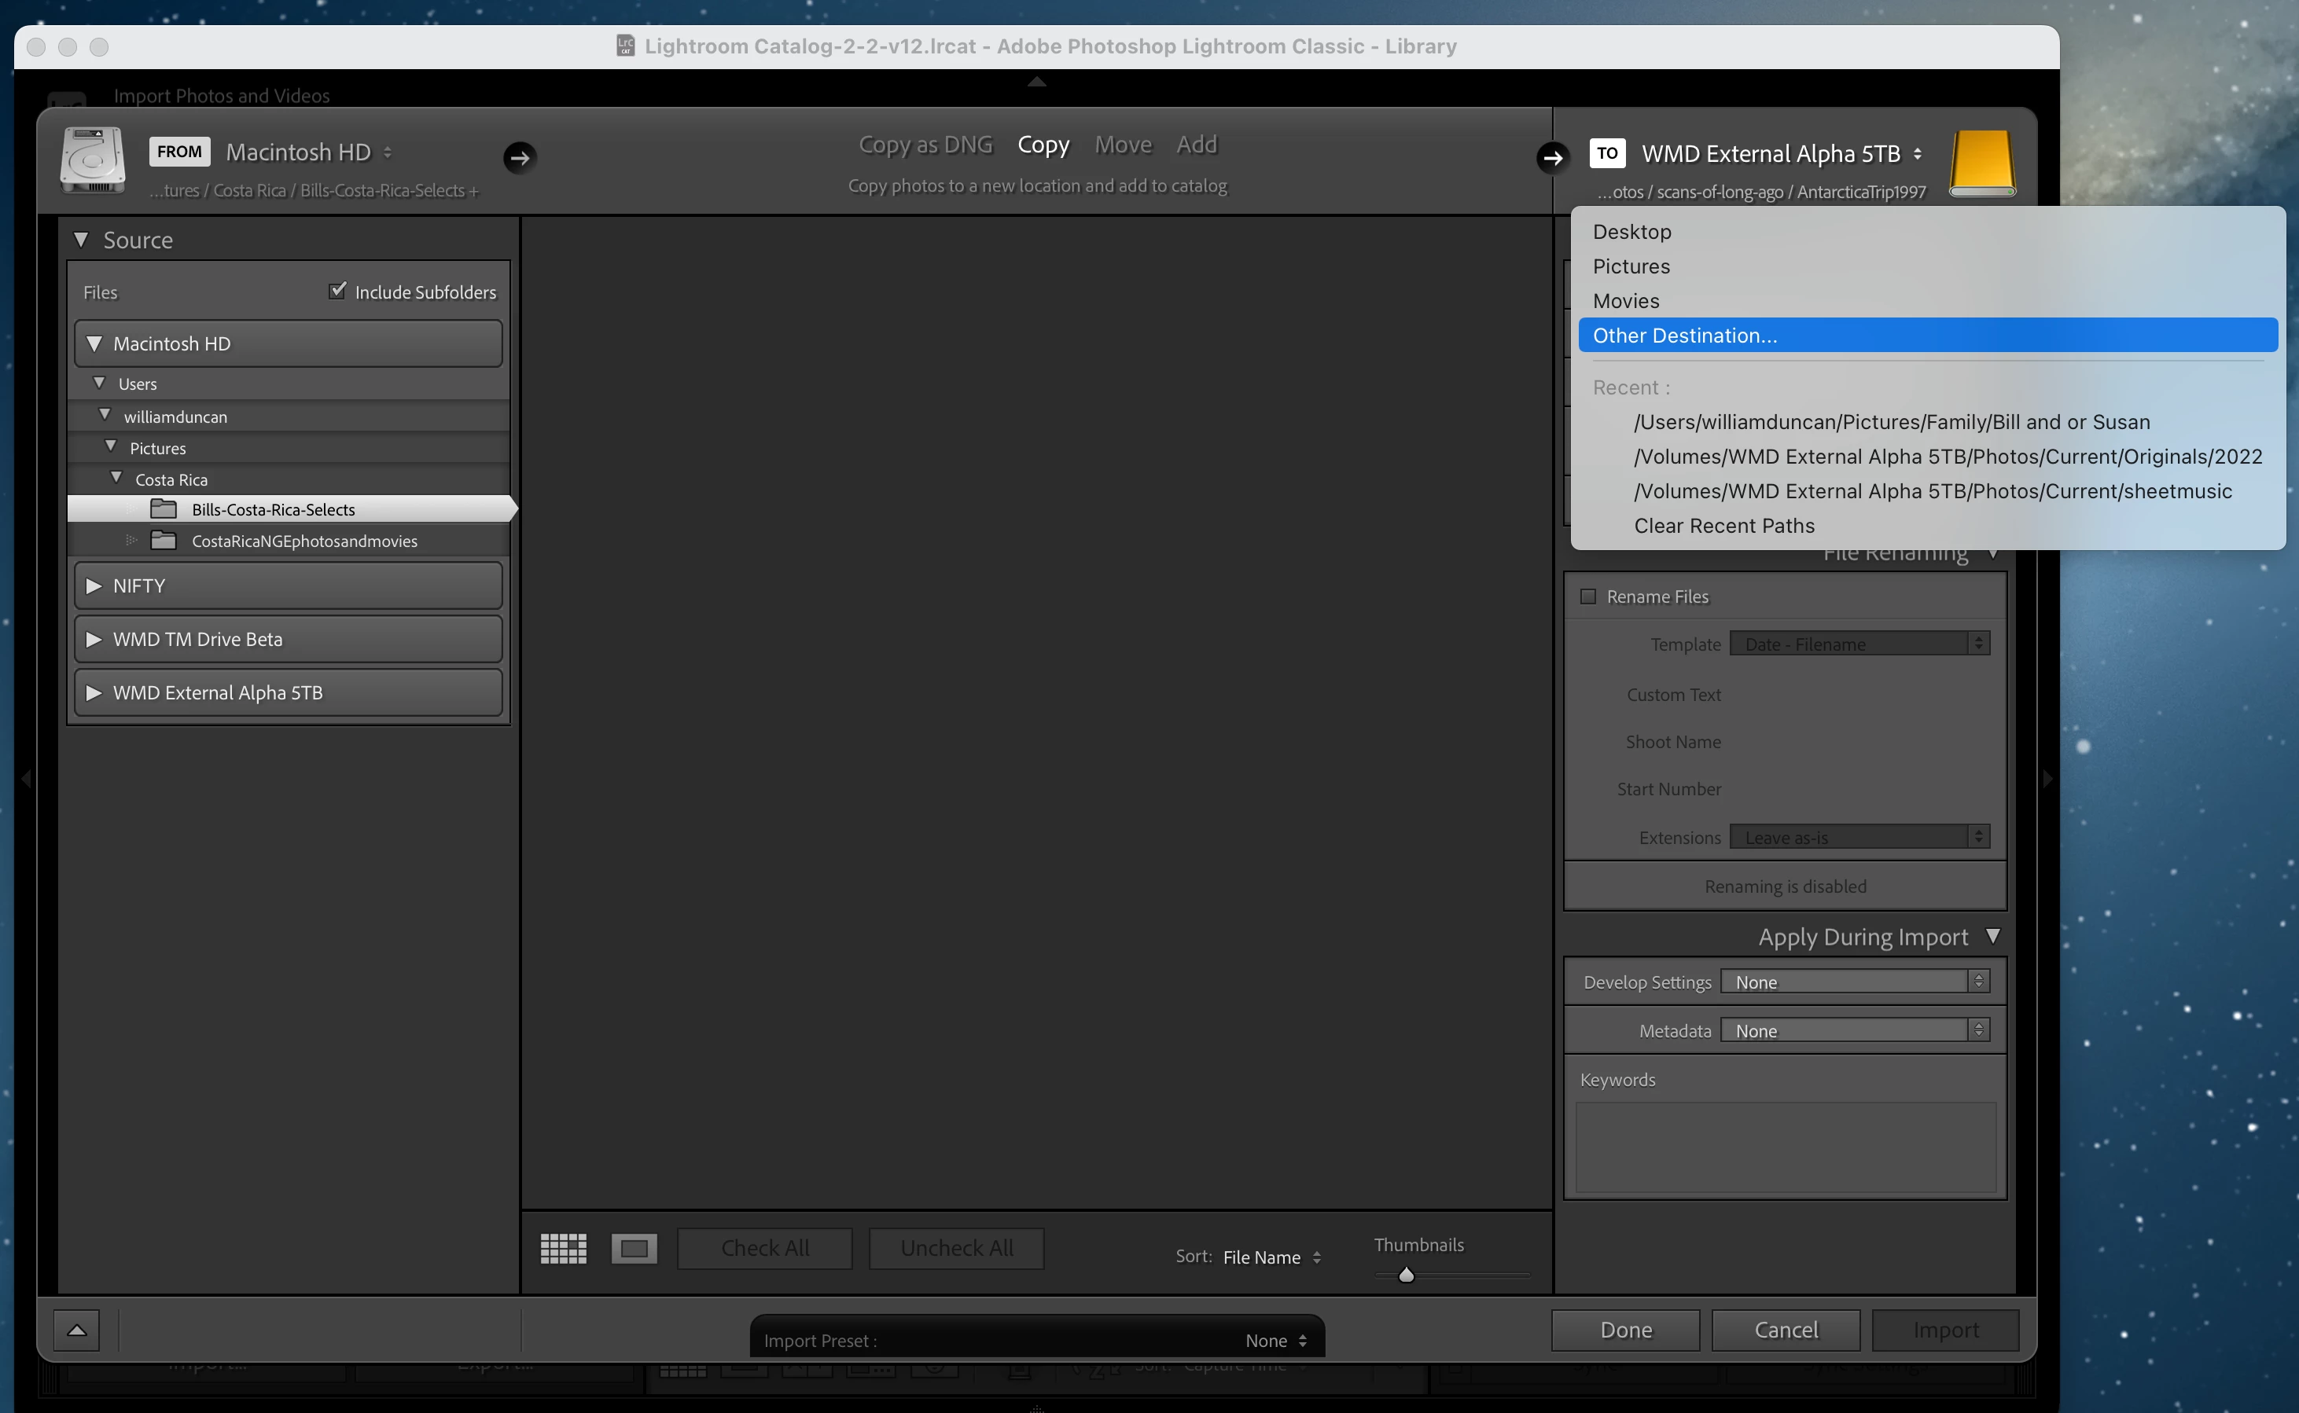This screenshot has width=2299, height=1413.
Task: Switch to grid view icon
Action: 563,1249
